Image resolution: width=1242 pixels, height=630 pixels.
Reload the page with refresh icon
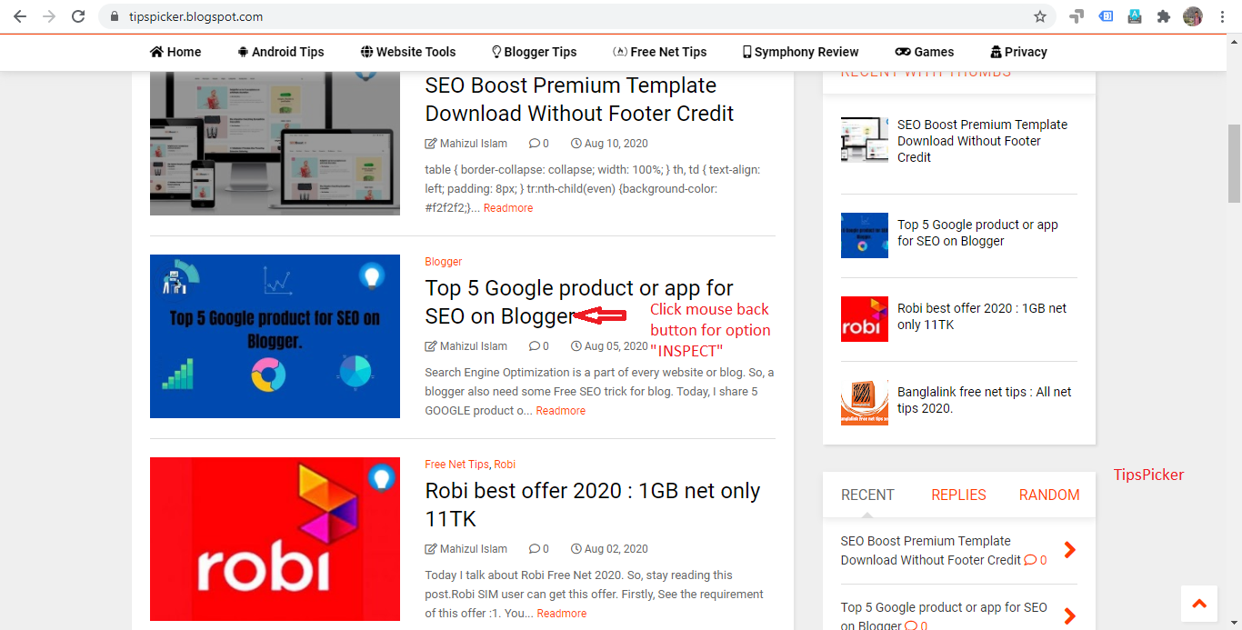pyautogui.click(x=78, y=16)
